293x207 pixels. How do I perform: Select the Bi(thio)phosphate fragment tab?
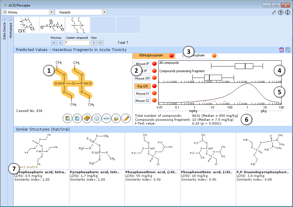tap(154, 56)
